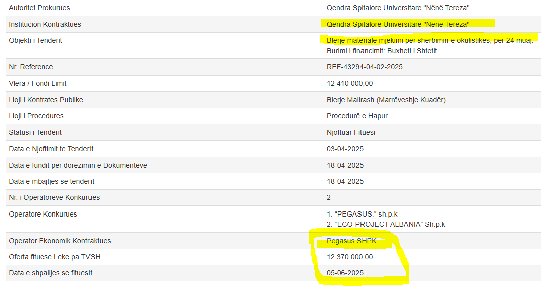Click the Data e mbajtjes se tenderit label

click(51, 181)
